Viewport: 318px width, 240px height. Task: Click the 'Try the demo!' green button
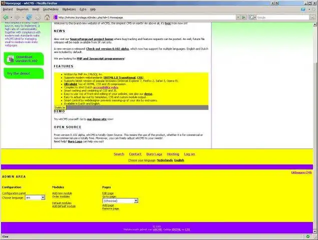coord(24,73)
